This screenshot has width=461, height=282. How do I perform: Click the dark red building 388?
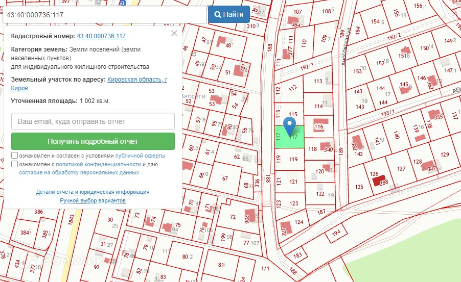379,181
